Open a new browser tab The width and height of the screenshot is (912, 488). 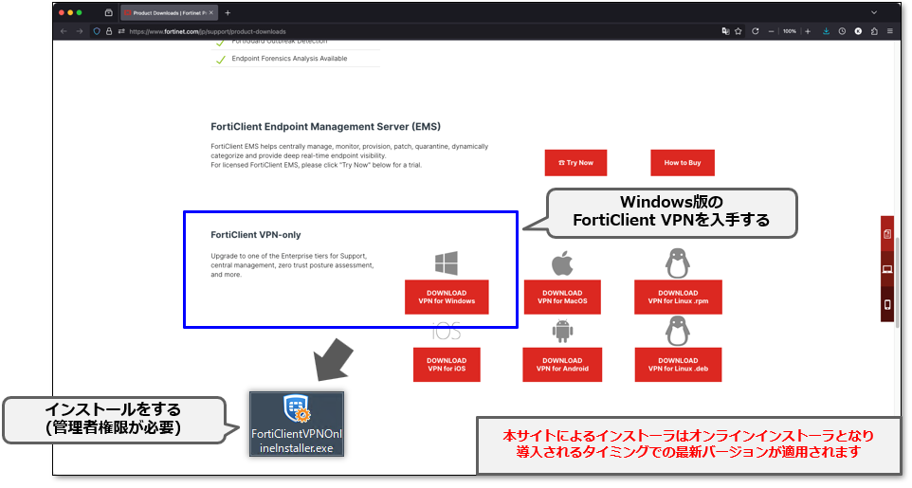[228, 13]
